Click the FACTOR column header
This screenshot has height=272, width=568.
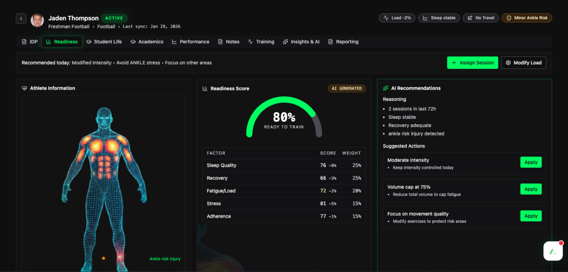pos(216,153)
